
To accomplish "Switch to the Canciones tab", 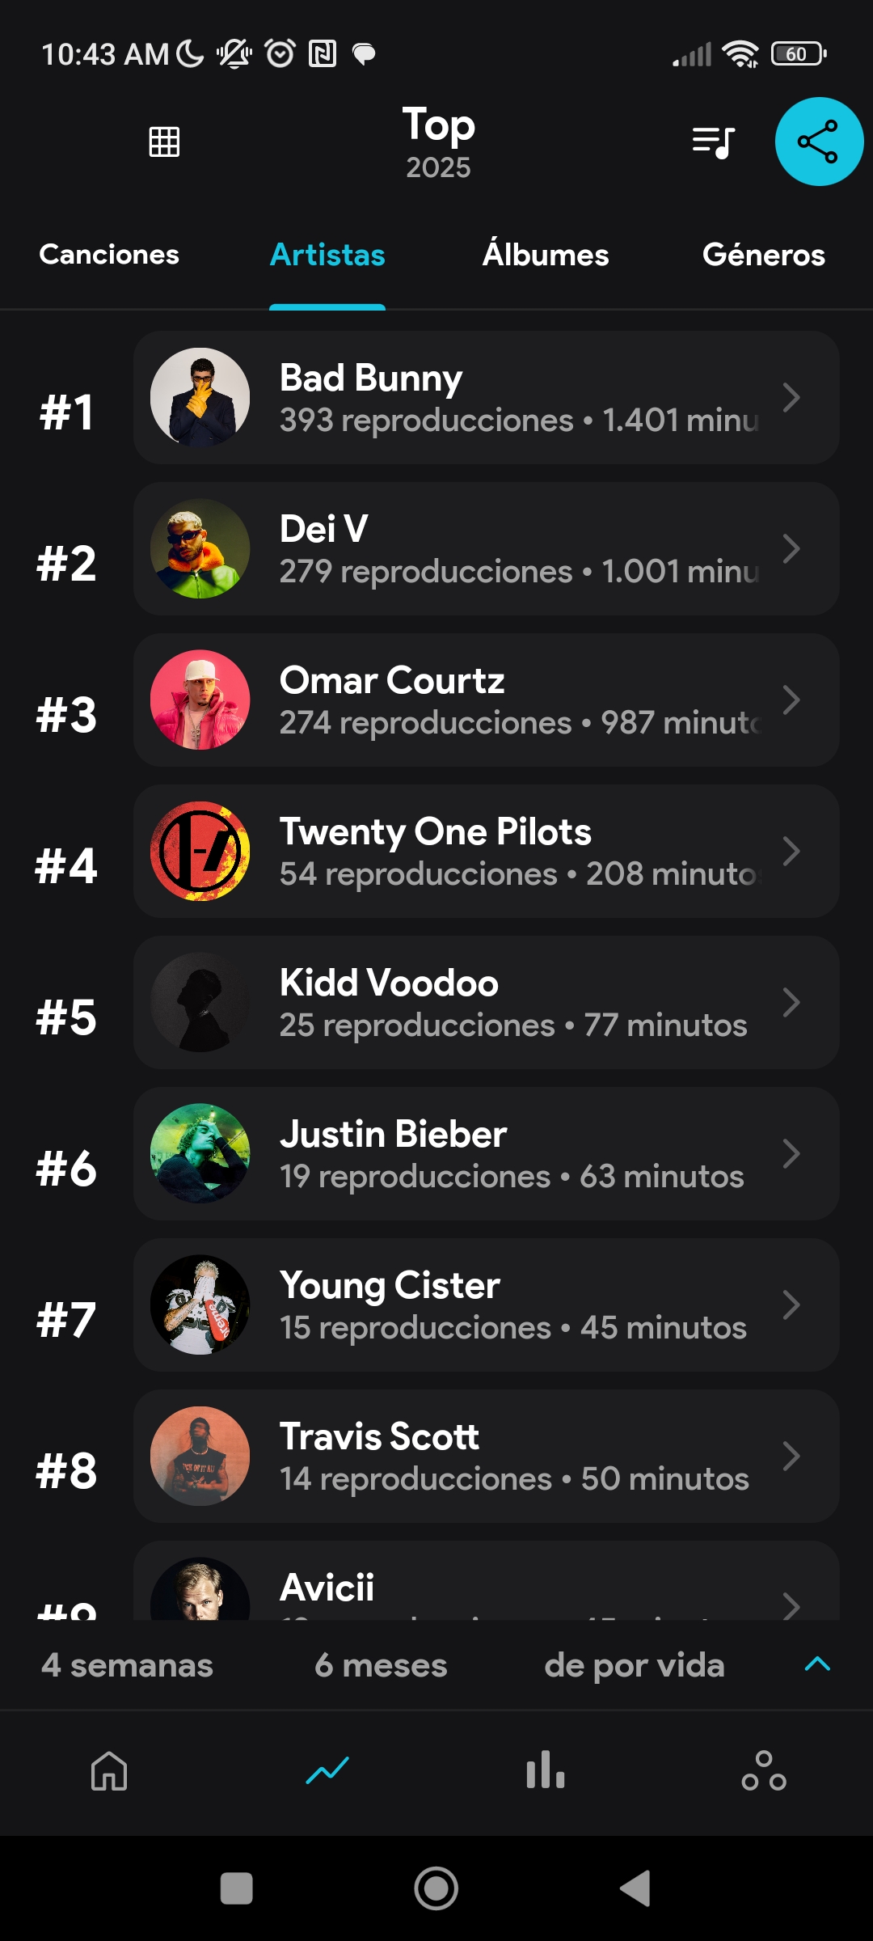I will coord(109,255).
